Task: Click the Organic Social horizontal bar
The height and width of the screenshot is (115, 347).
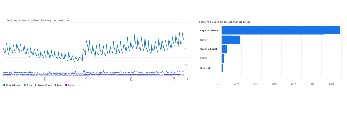Action: 224,49
